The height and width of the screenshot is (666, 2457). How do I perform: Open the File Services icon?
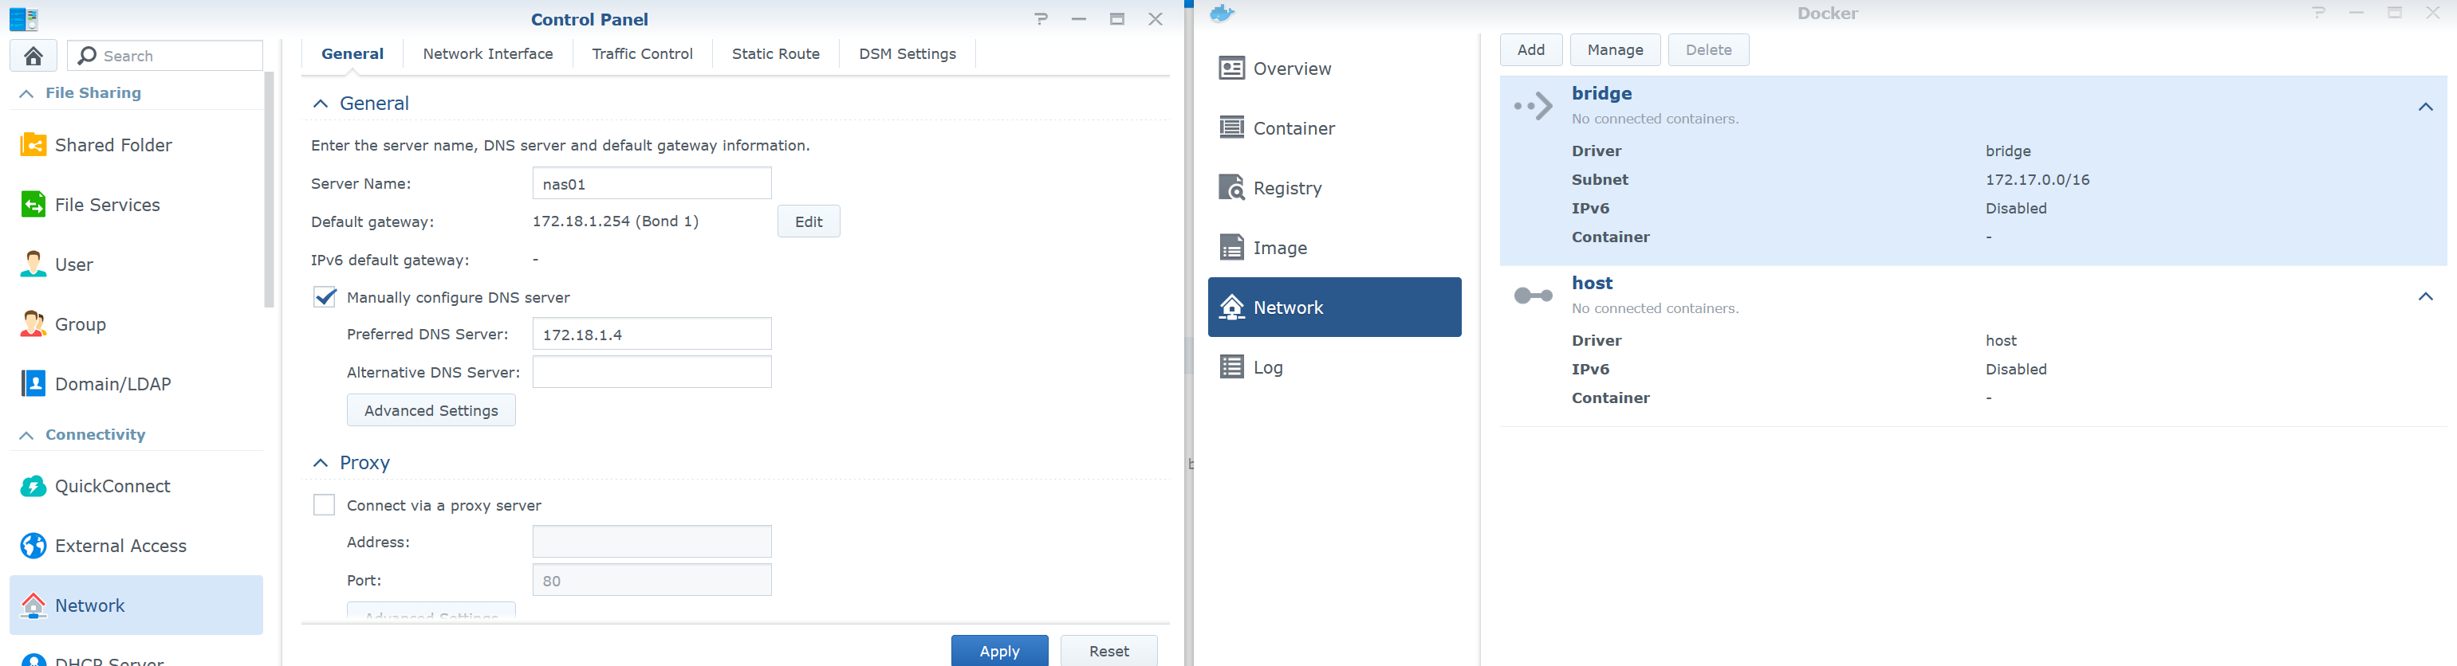tap(33, 205)
